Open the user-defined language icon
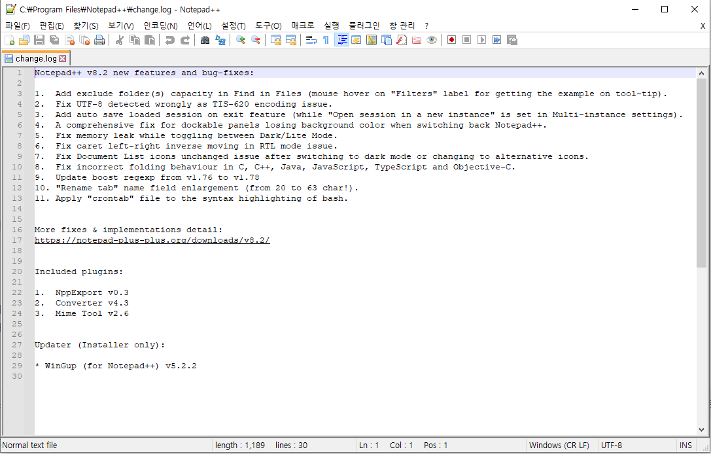Screen dimensions: 711x454 point(356,40)
